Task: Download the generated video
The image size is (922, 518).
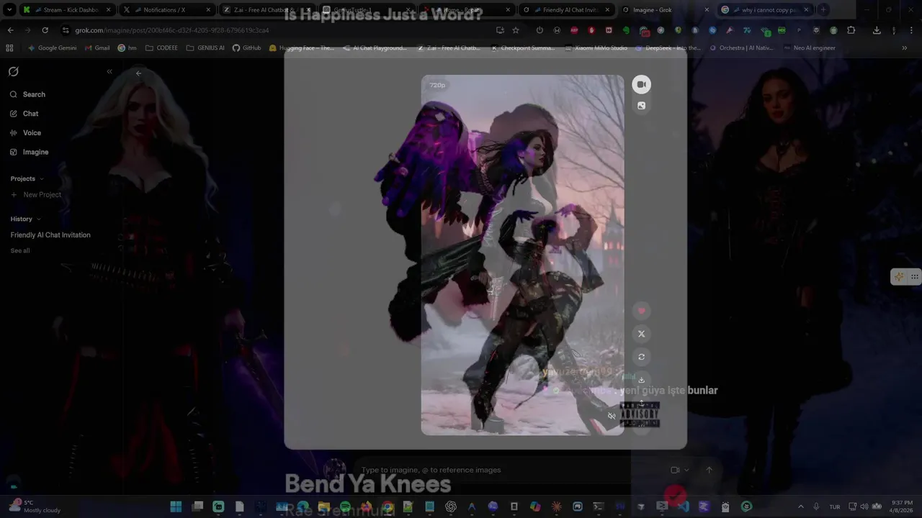Action: pos(641,380)
